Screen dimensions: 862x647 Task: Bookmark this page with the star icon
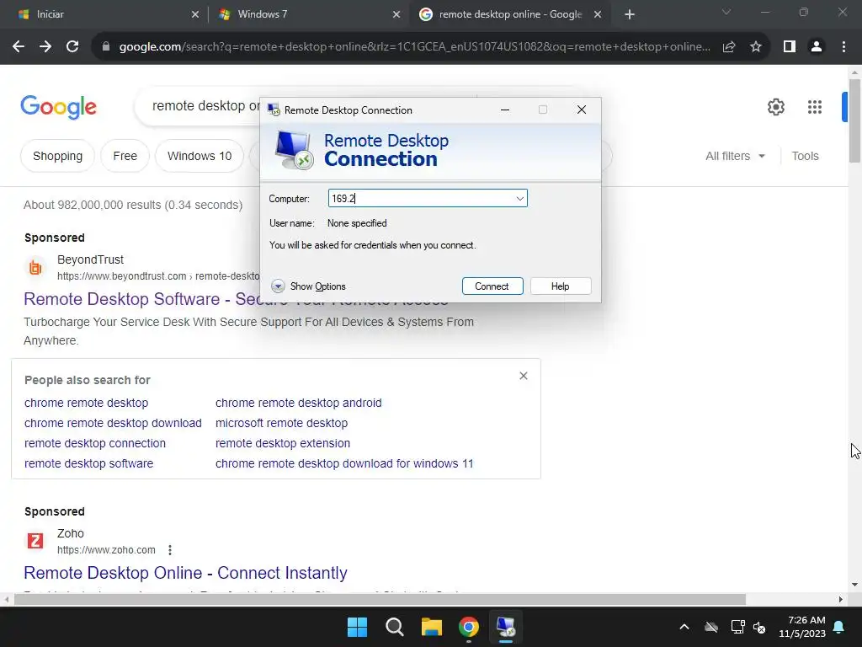coord(756,47)
